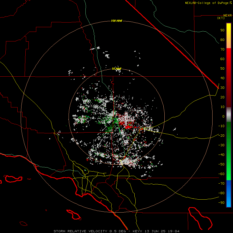Image resolution: width=233 pixels, height=233 pixels.
Task: Click the -90 value on the velocity scale
Action: coord(221,203)
